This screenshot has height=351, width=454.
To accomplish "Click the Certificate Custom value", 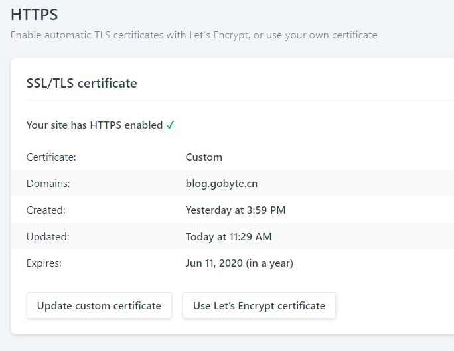I will point(204,157).
